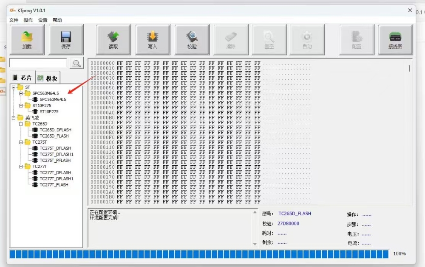Collapse the 英飞凌 folder node
This screenshot has height=267, width=425.
click(14, 117)
